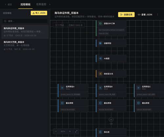Click the preset_name tag on 应用预设C
This screenshot has width=164, height=137.
[146, 94]
